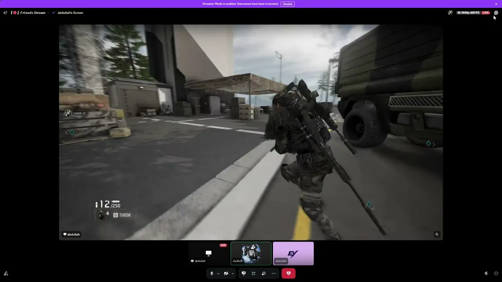Stop watching with the red disconnect button
This screenshot has height=282, width=502.
288,273
